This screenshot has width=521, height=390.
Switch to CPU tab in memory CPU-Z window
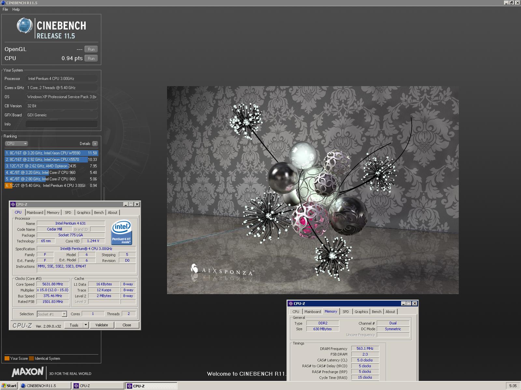[296, 312]
